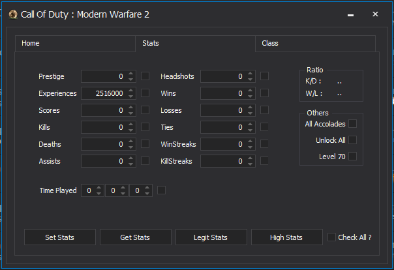Increase KillStreaks with the up arrow

(x=250, y=158)
